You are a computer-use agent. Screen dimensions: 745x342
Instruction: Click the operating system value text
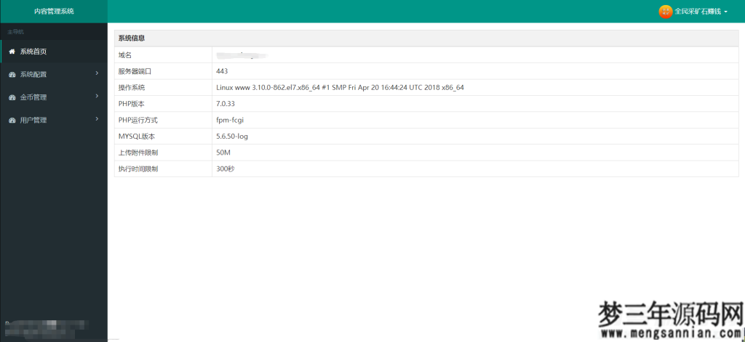(340, 87)
